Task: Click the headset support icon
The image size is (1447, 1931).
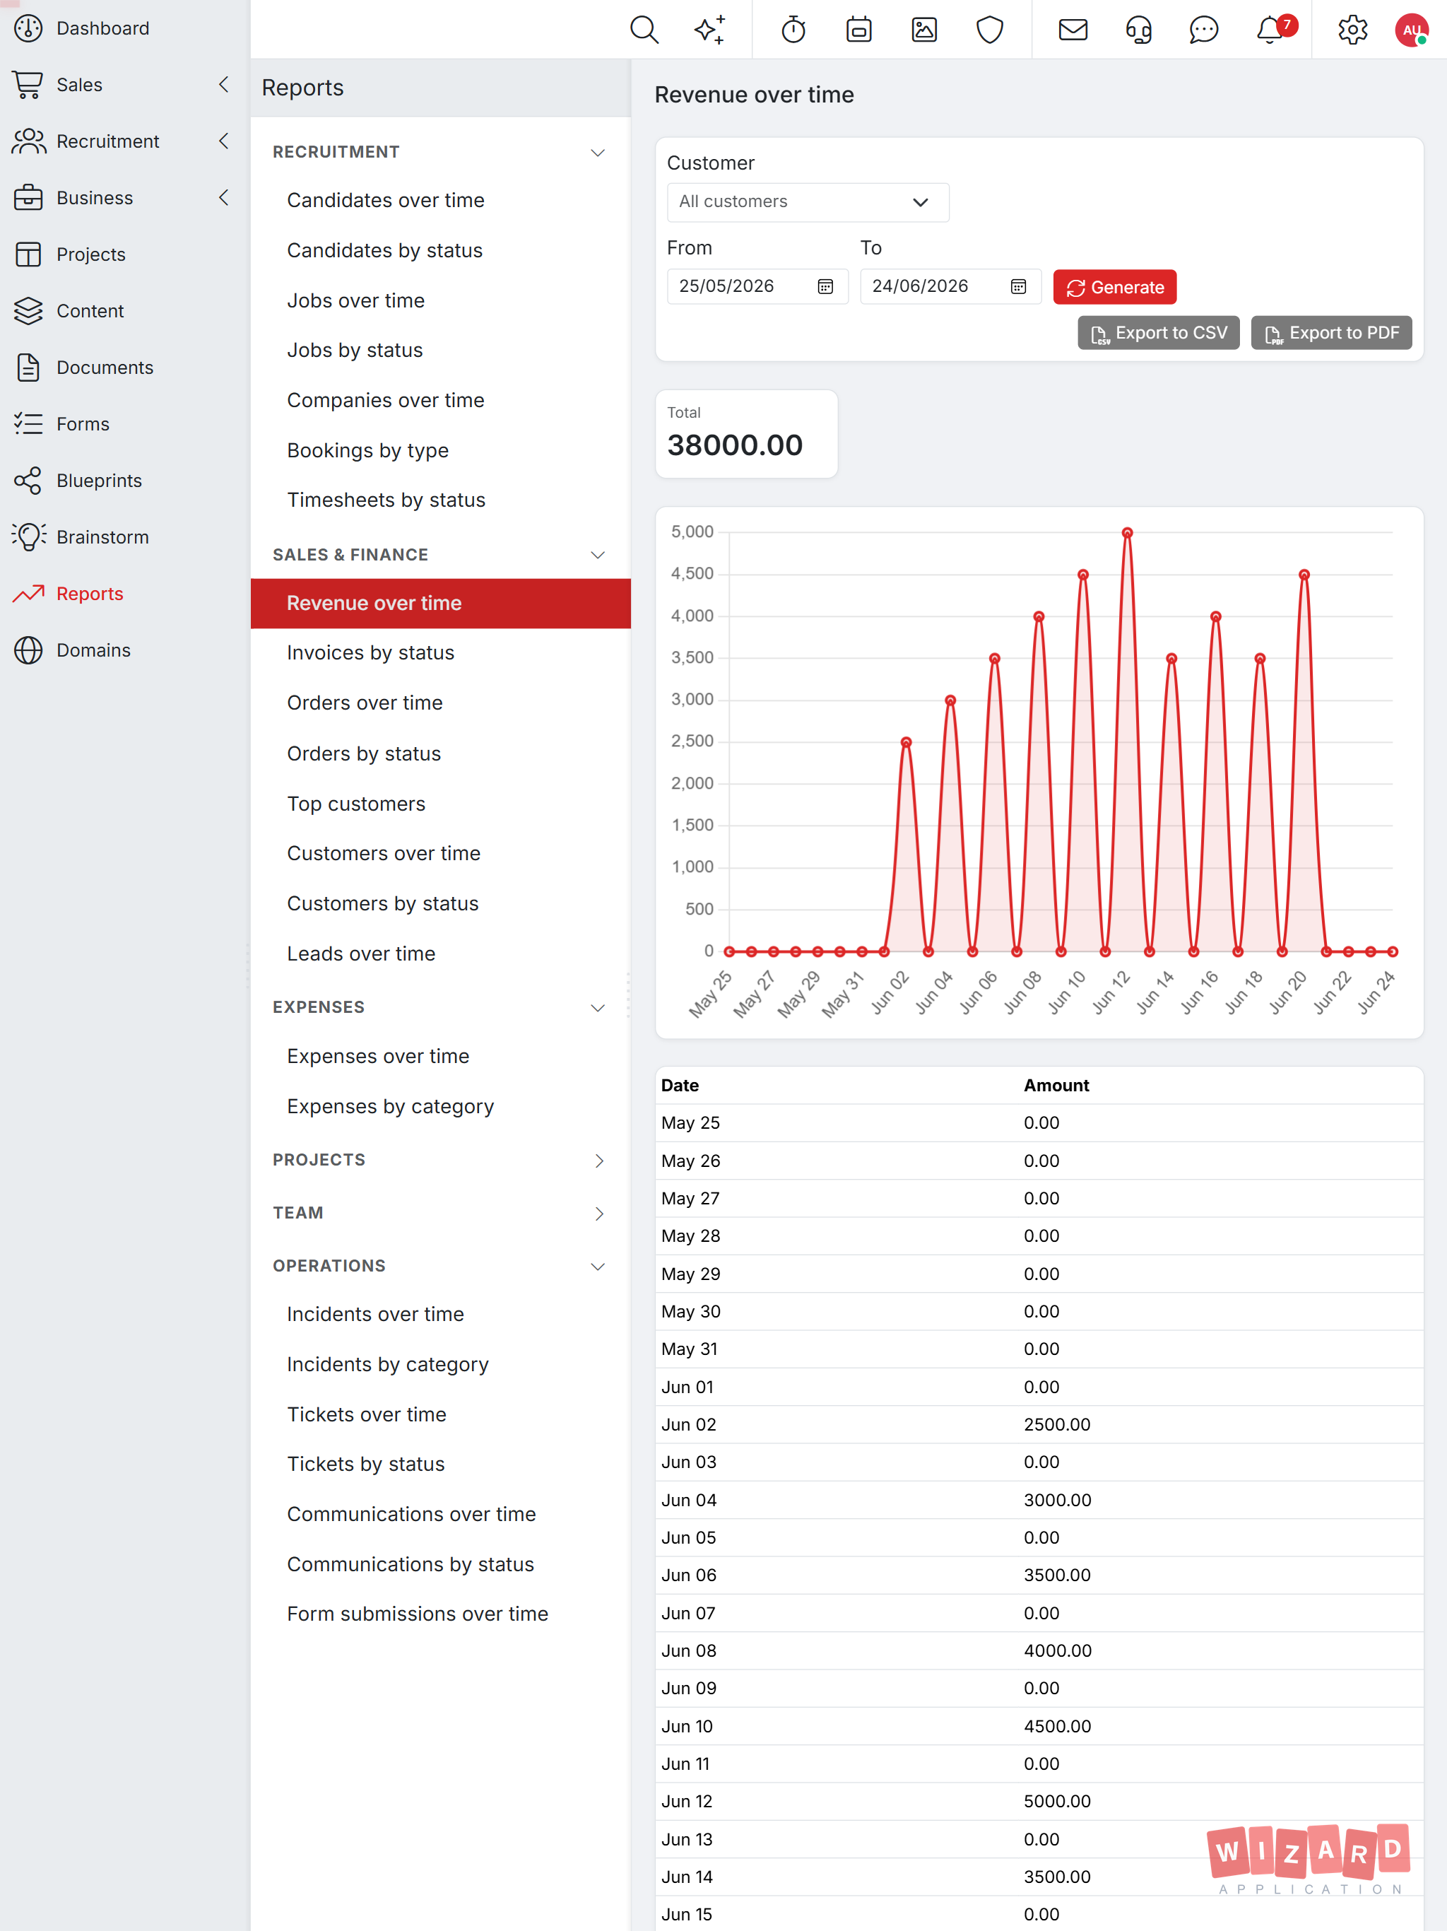Action: pos(1138,30)
